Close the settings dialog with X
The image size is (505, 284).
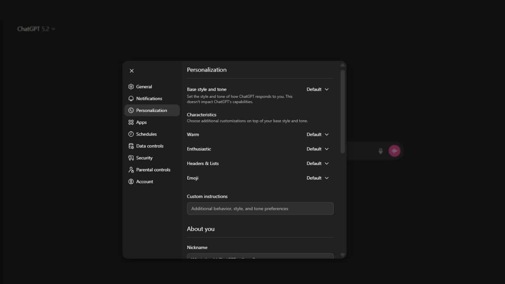pyautogui.click(x=132, y=71)
